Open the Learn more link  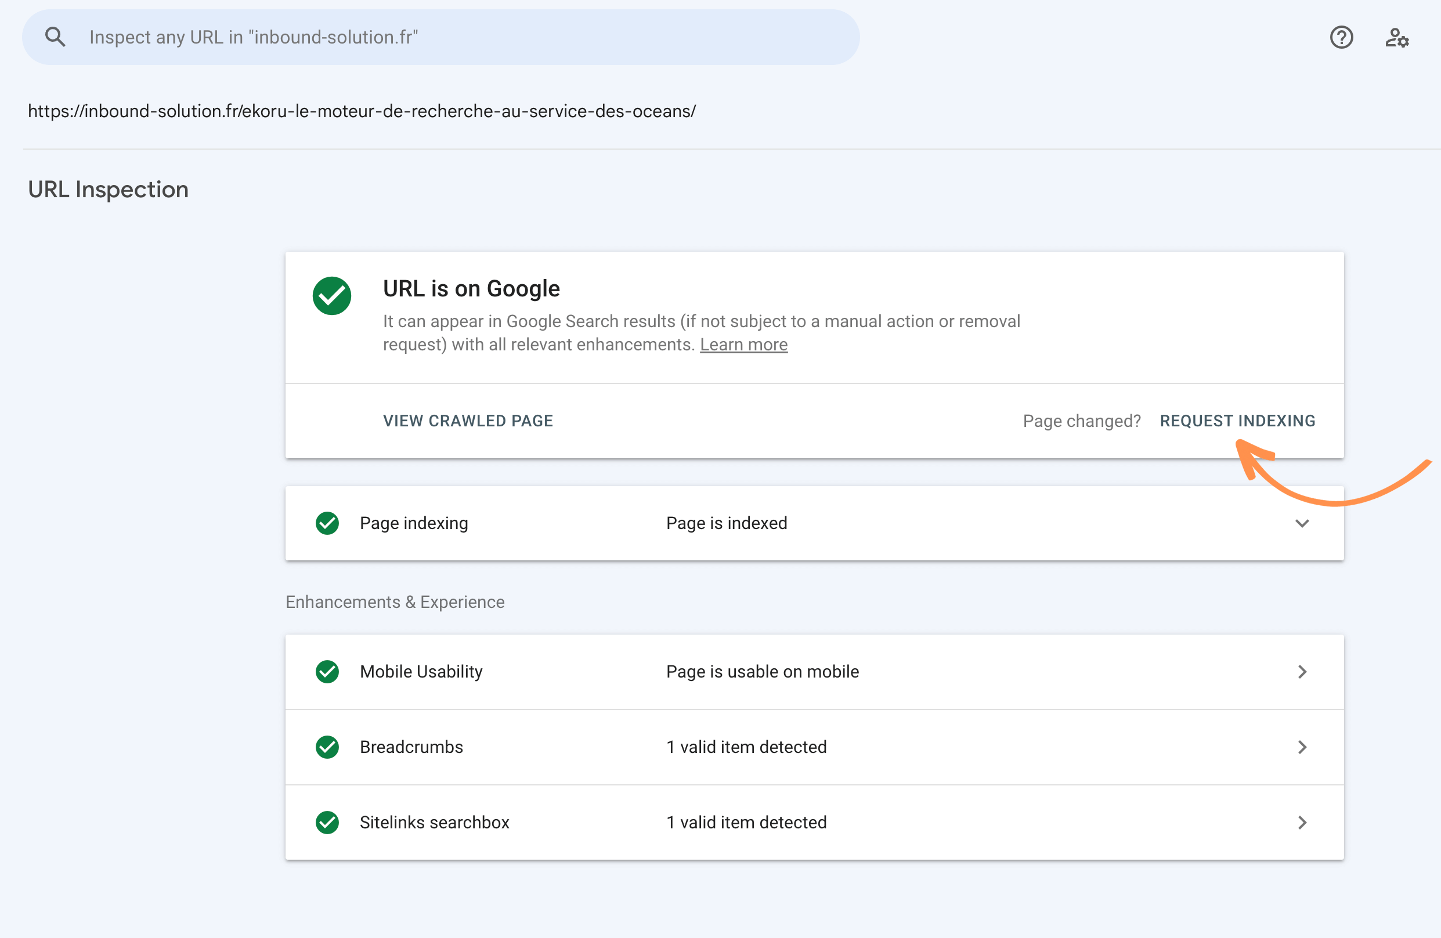(x=743, y=345)
